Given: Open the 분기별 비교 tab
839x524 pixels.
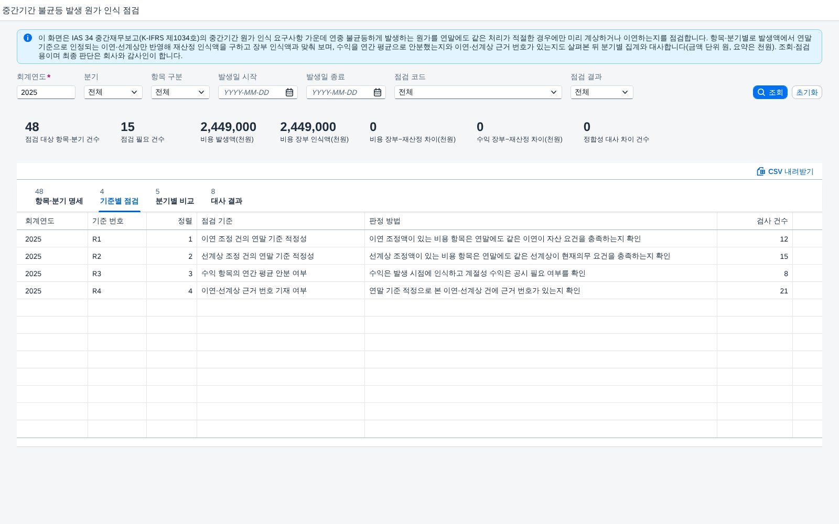Looking at the screenshot, I should (x=175, y=196).
